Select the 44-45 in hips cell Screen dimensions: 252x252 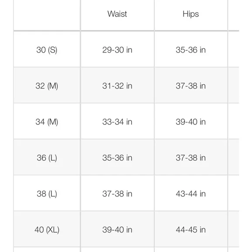pyautogui.click(x=191, y=230)
